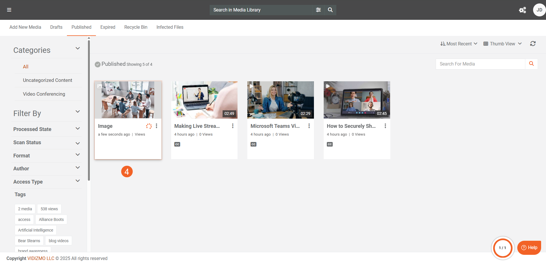
Task: Refresh the media list
Action: tap(533, 44)
